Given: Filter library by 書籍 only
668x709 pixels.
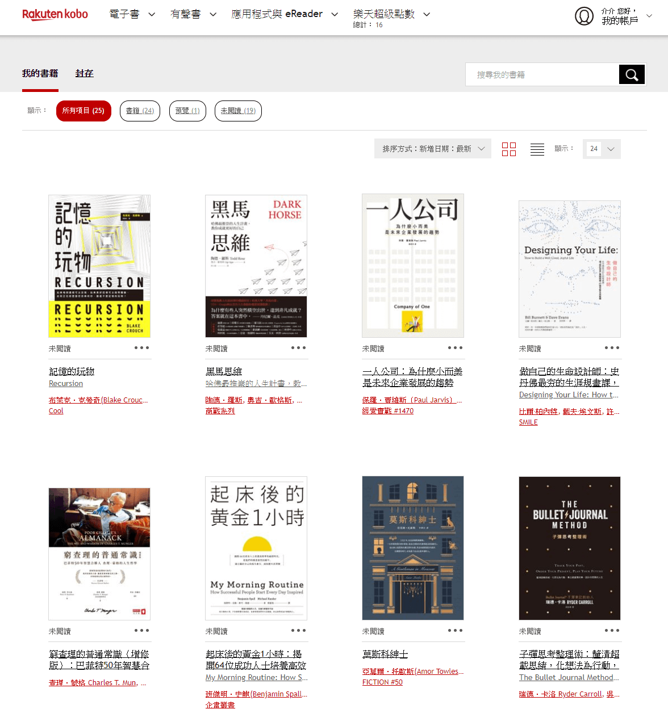Looking at the screenshot, I should [140, 111].
